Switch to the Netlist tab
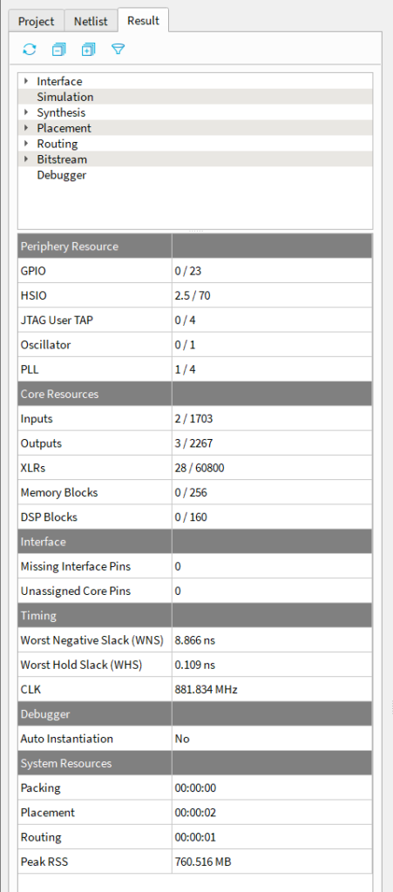 91,22
